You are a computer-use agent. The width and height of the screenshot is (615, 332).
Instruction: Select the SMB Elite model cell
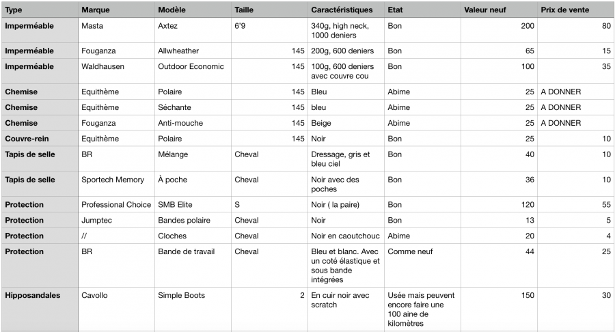click(193, 205)
